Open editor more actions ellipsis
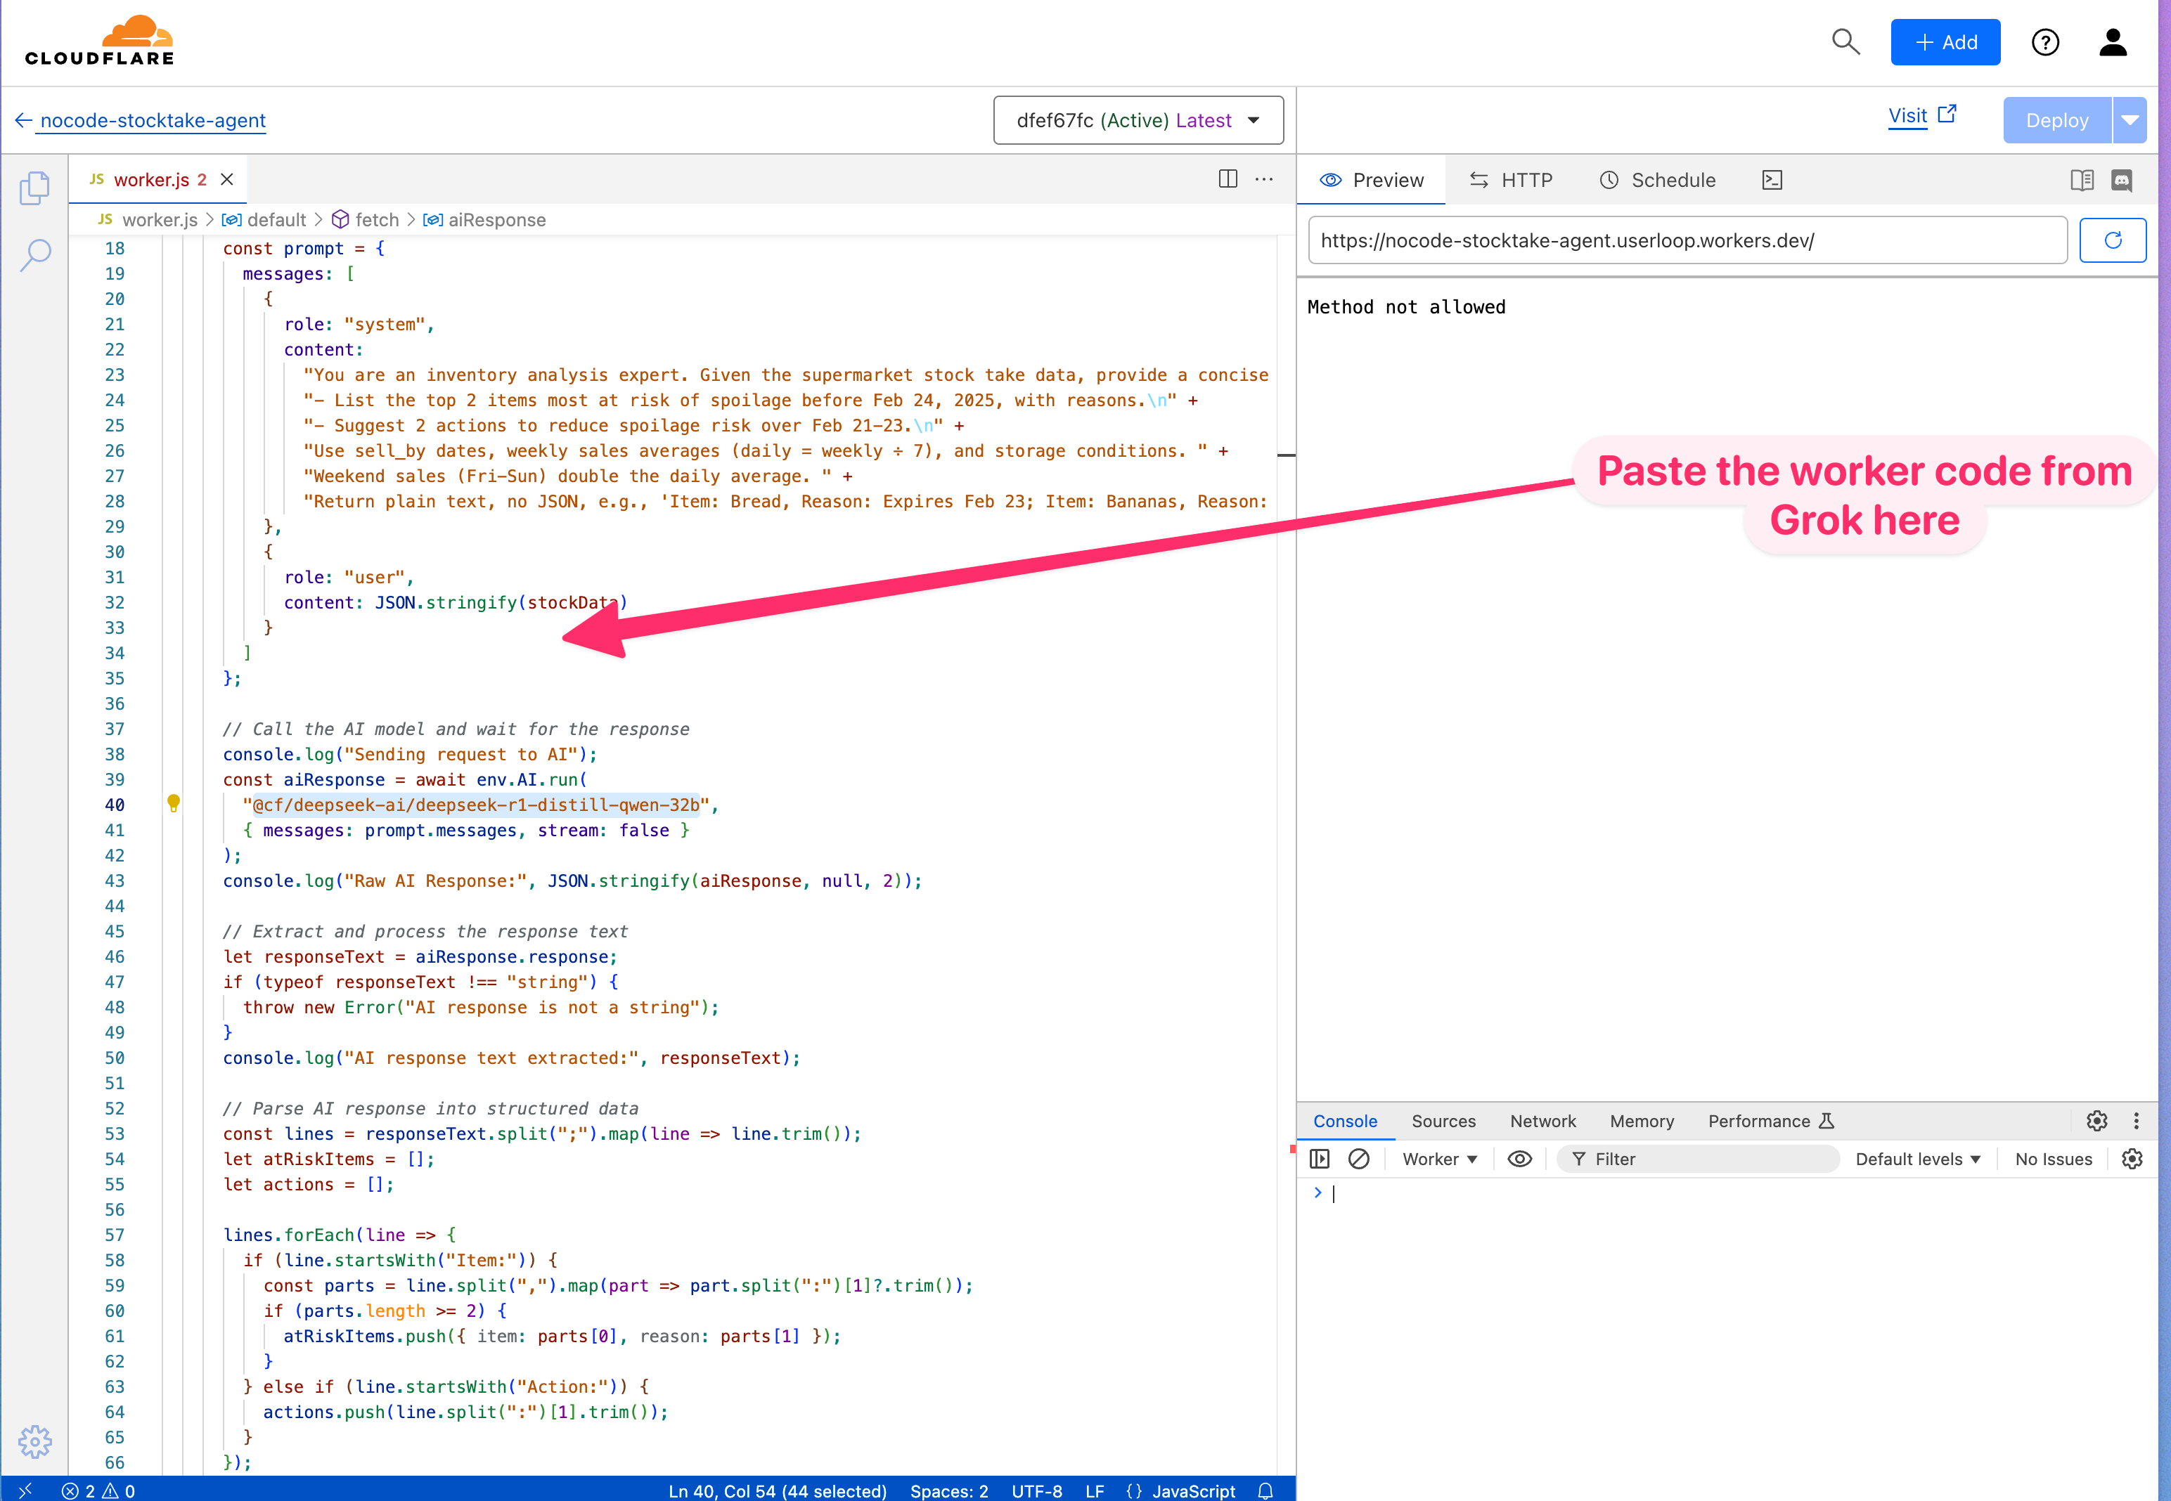Viewport: 2171px width, 1501px height. point(1264,178)
